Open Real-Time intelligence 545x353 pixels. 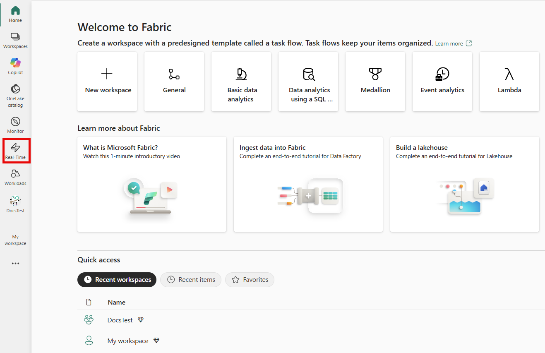click(15, 150)
